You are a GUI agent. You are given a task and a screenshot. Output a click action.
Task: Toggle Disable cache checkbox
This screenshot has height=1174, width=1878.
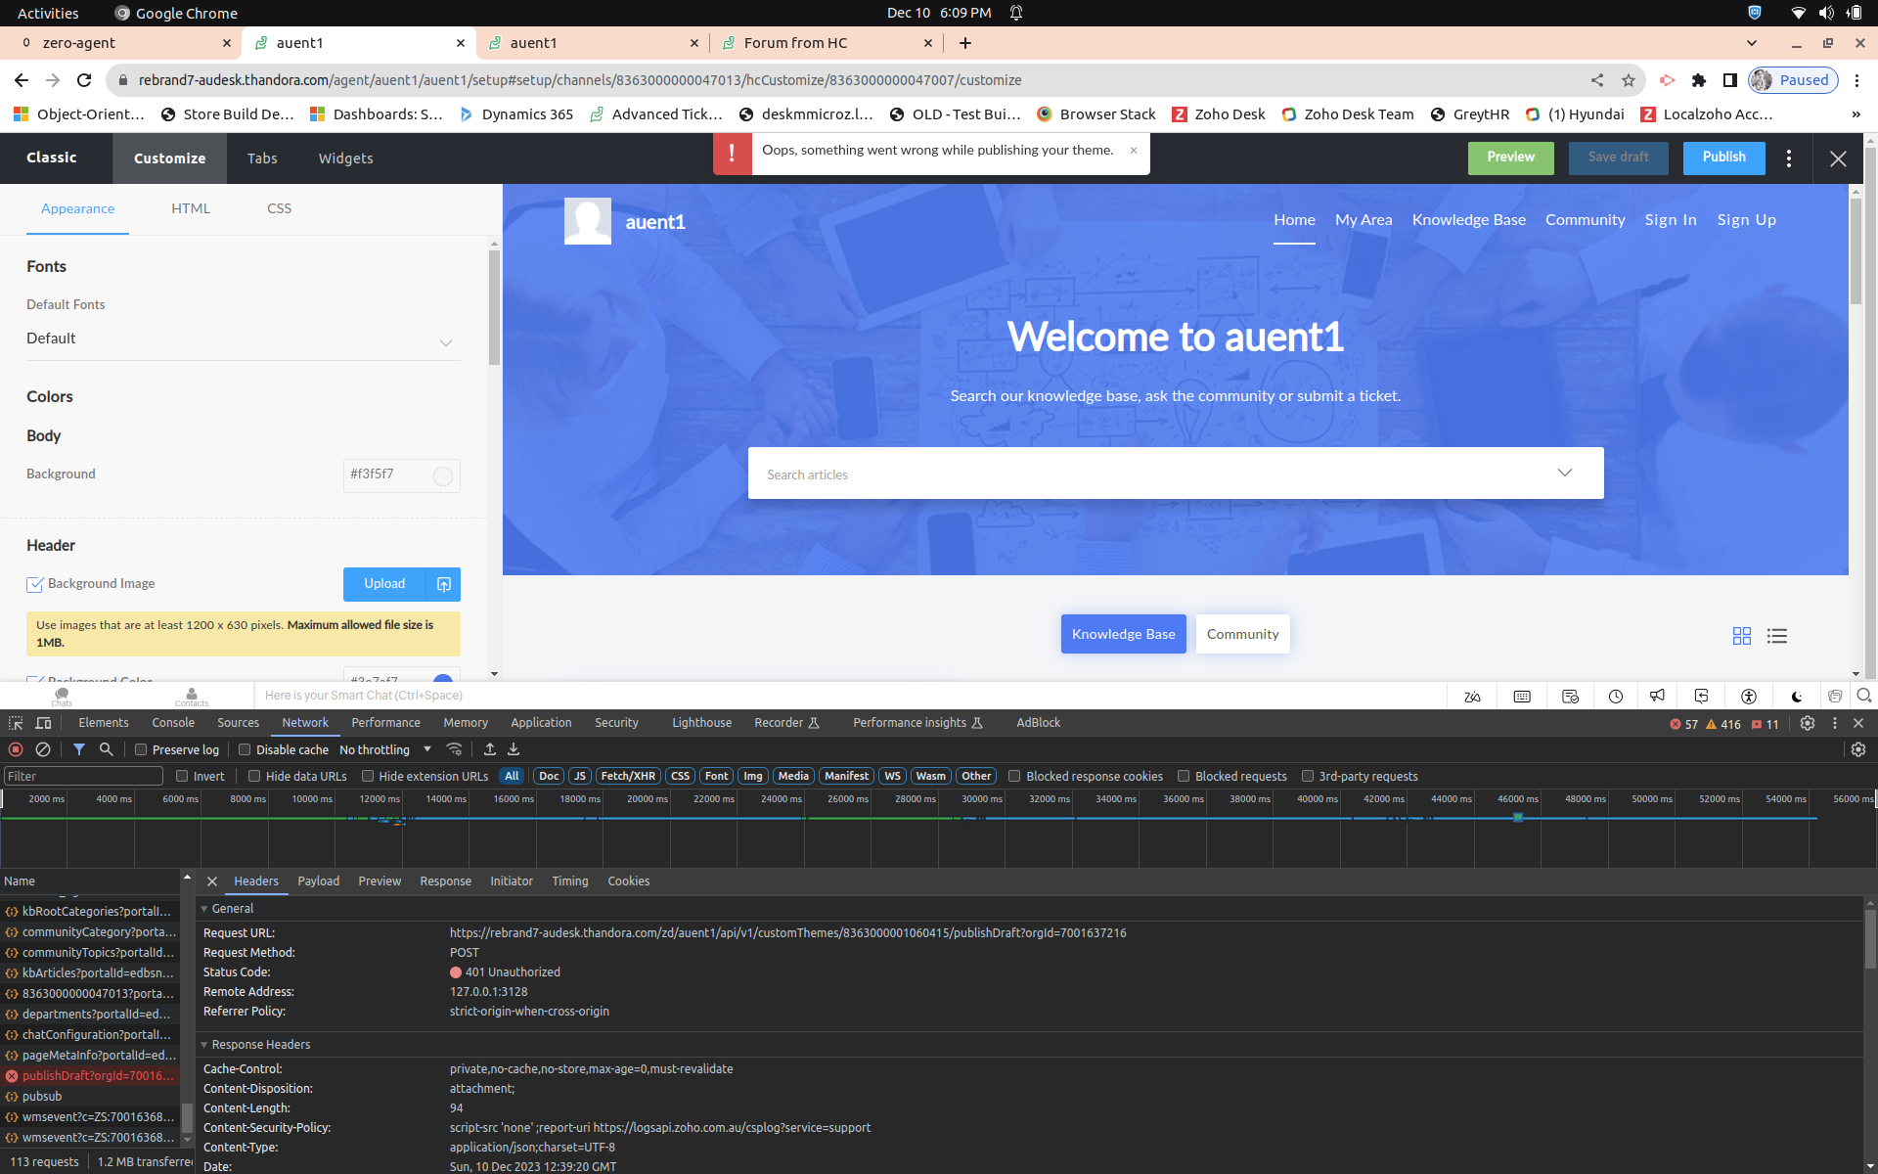pos(246,749)
